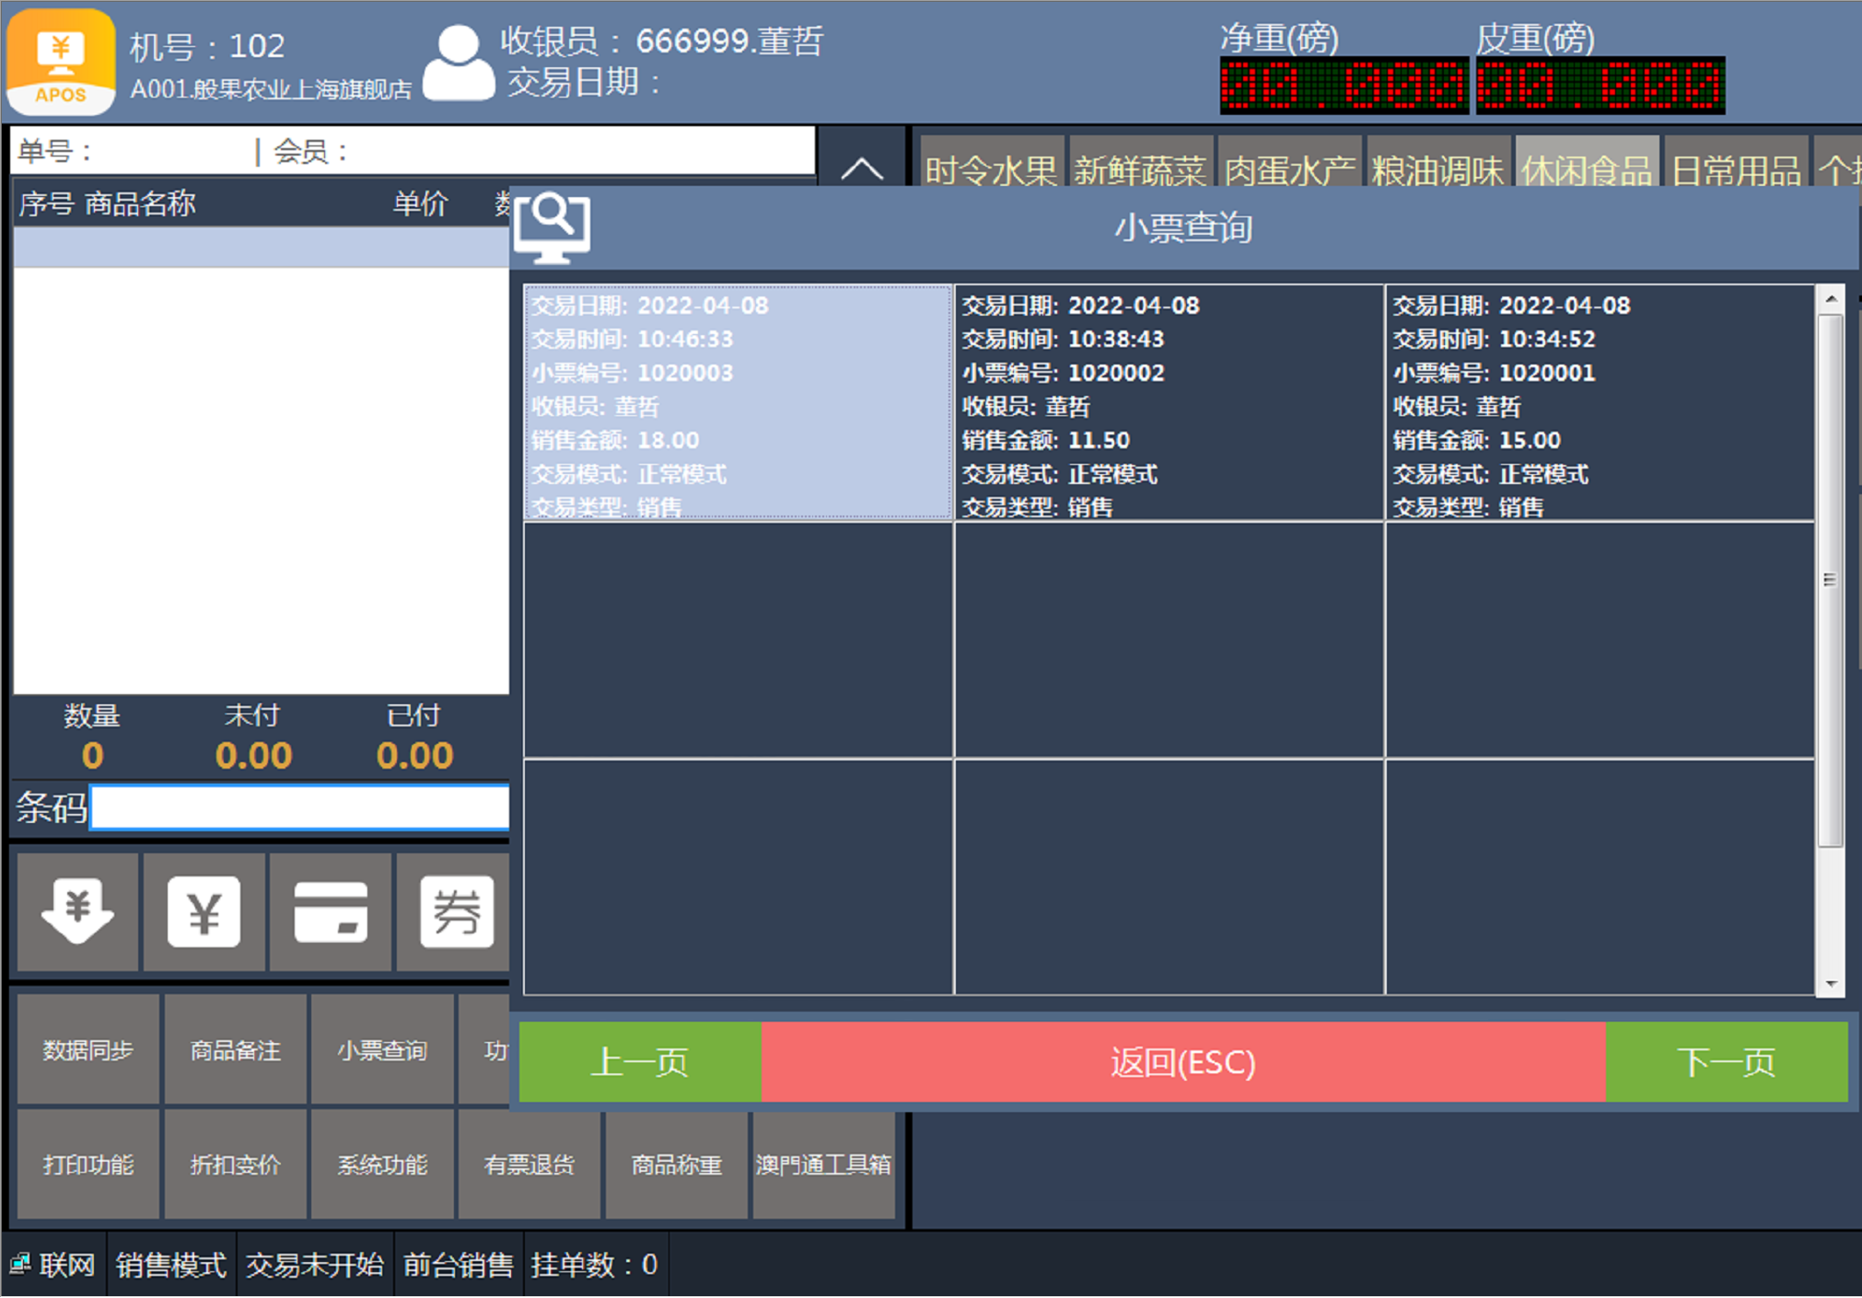The height and width of the screenshot is (1298, 1862).
Task: Click the 下一页 next page button
Action: tap(1726, 1061)
